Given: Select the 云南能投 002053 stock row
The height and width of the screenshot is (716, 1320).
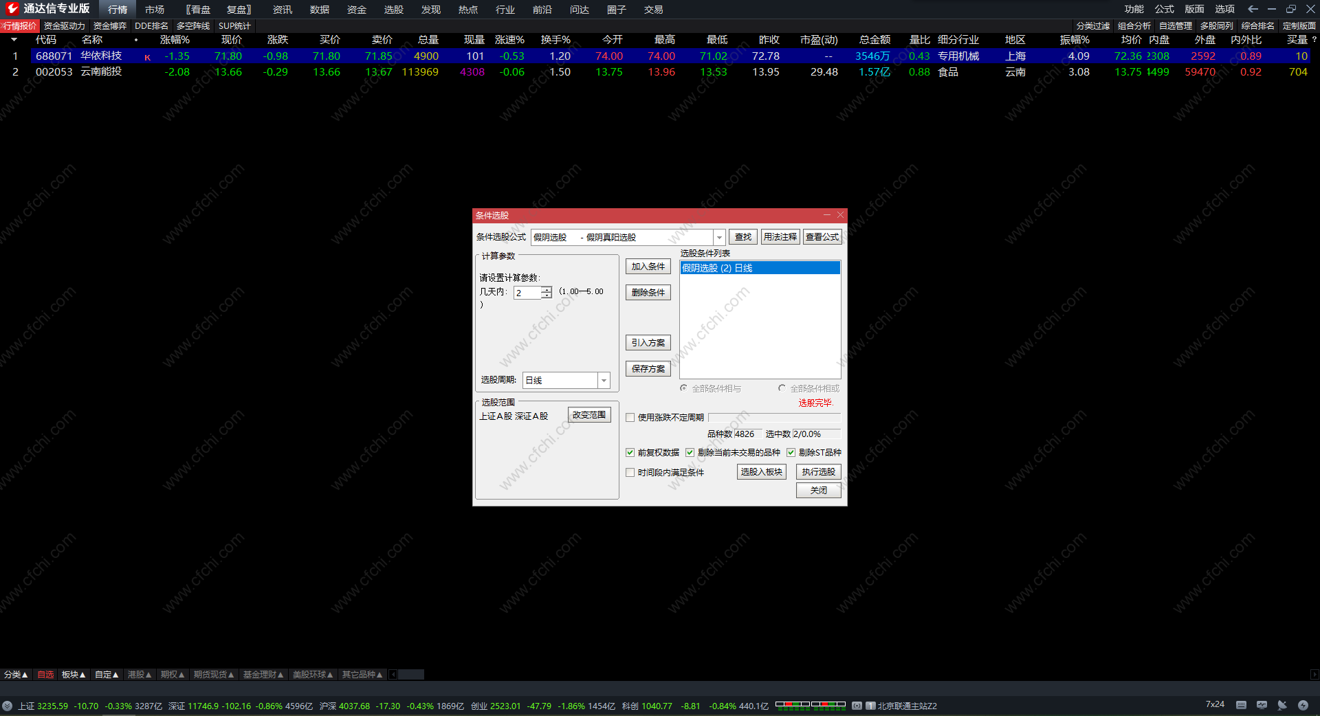Looking at the screenshot, I should tap(660, 71).
